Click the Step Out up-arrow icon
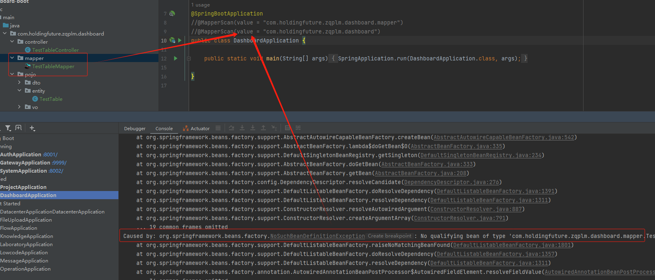The image size is (655, 280). [263, 128]
